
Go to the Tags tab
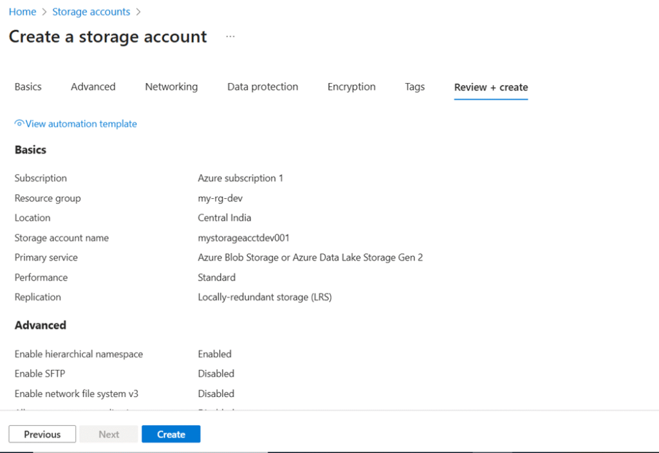coord(415,87)
